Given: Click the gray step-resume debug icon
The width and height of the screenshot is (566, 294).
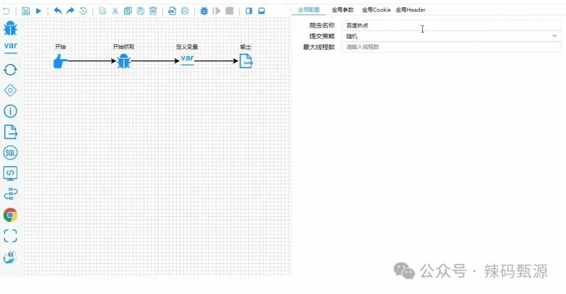Looking at the screenshot, I should (217, 11).
